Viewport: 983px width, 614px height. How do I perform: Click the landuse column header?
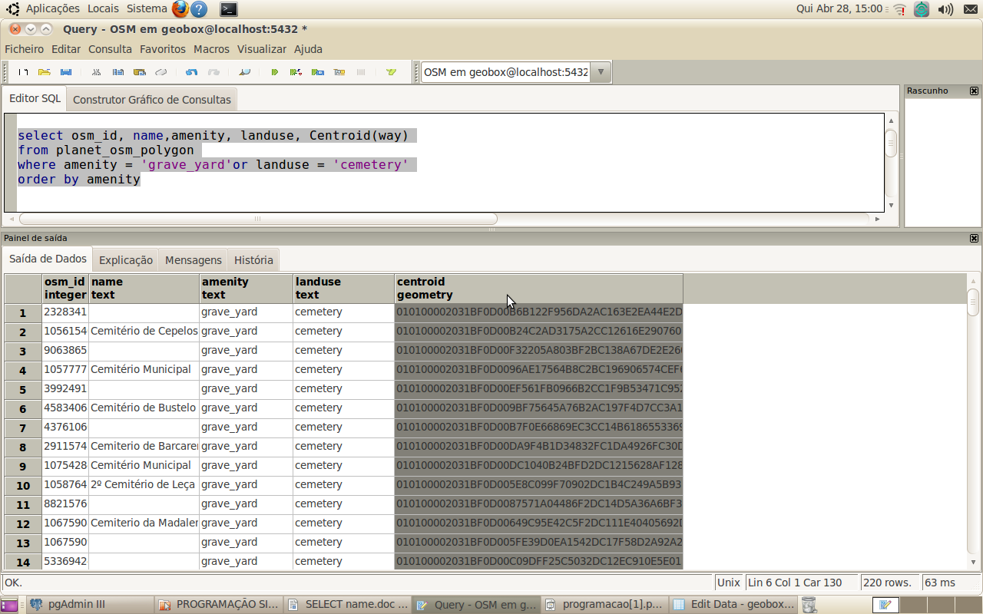click(x=344, y=289)
